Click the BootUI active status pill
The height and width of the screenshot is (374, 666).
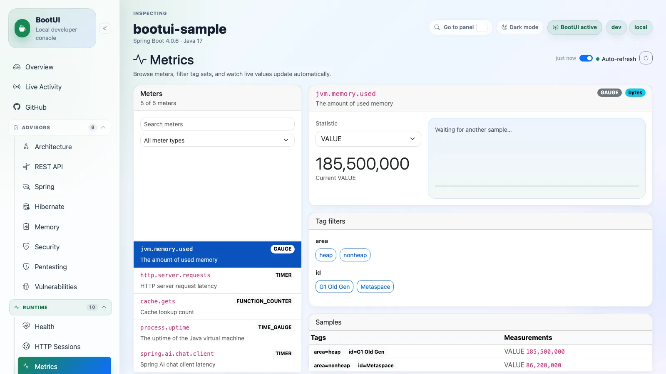(x=575, y=27)
